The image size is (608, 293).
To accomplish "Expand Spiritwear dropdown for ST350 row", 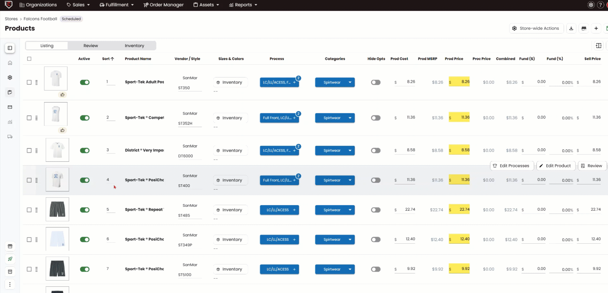I will (350, 82).
